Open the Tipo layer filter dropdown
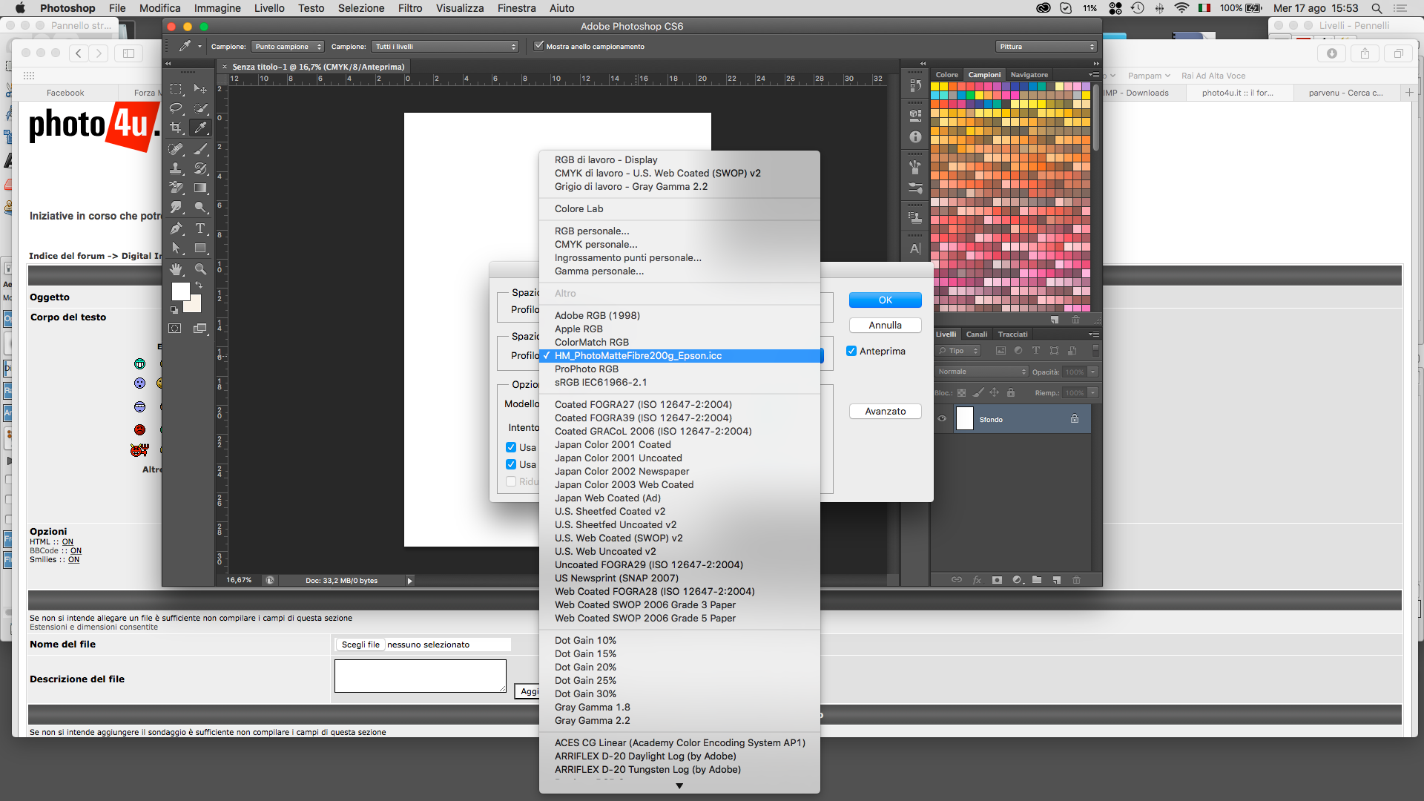Viewport: 1424px width, 801px height. pos(958,351)
